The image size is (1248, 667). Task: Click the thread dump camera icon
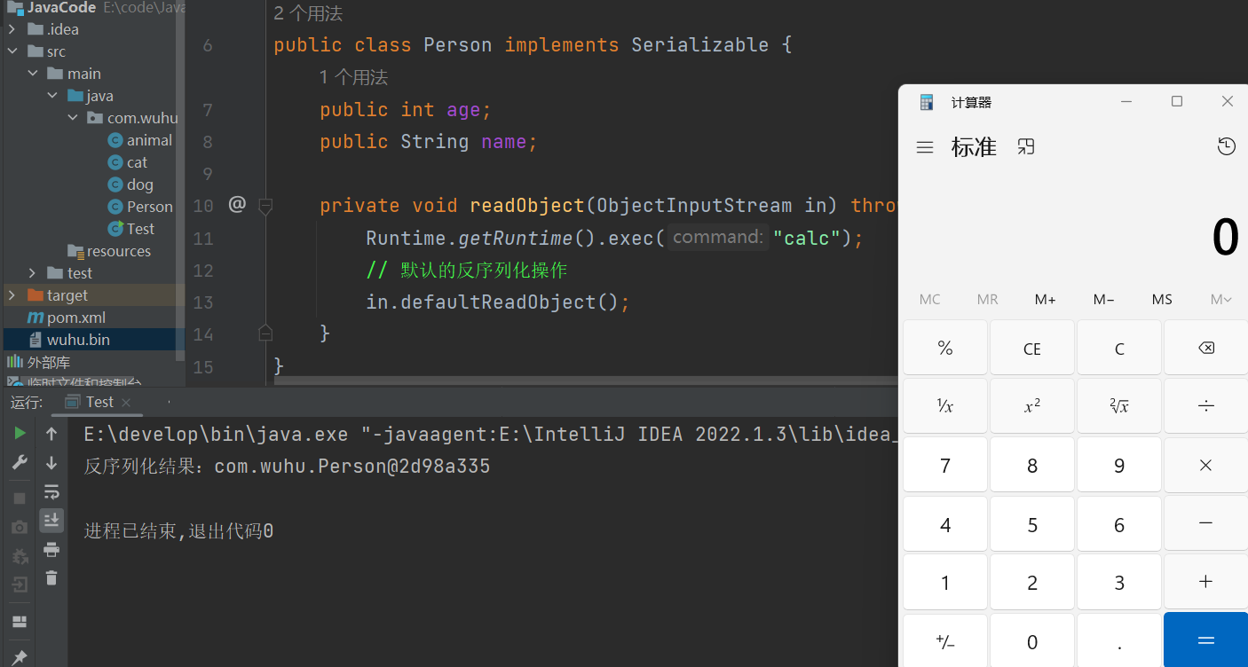coord(20,527)
